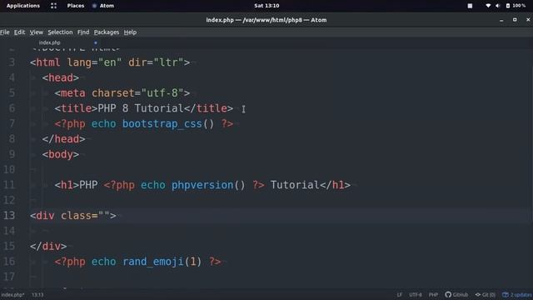Image resolution: width=533 pixels, height=300 pixels.
Task: Click line number 3 in the gutter
Action: pos(12,62)
